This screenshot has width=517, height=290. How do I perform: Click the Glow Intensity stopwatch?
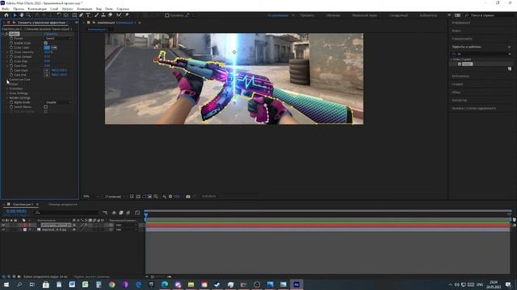click(x=11, y=52)
